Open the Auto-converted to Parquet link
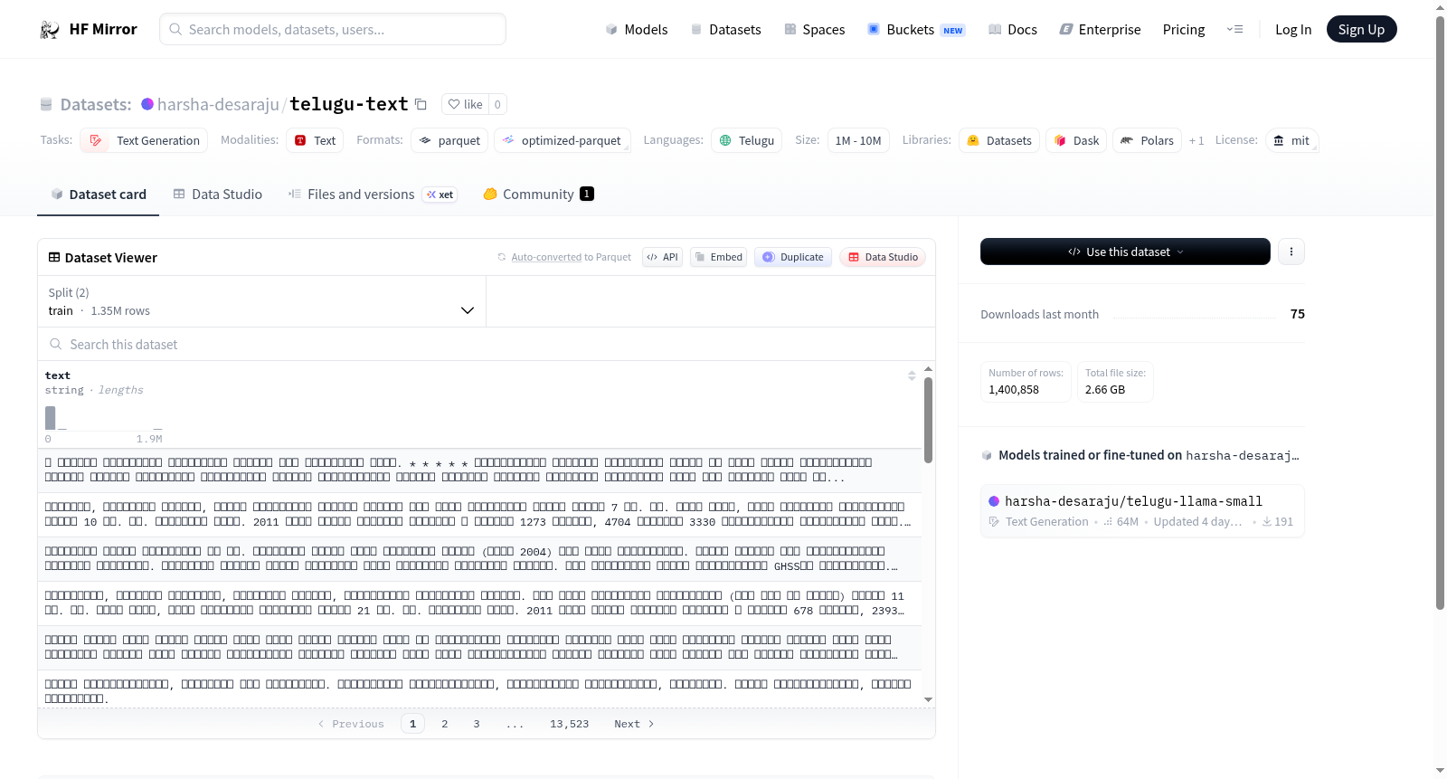Image resolution: width=1447 pixels, height=779 pixels. [571, 257]
